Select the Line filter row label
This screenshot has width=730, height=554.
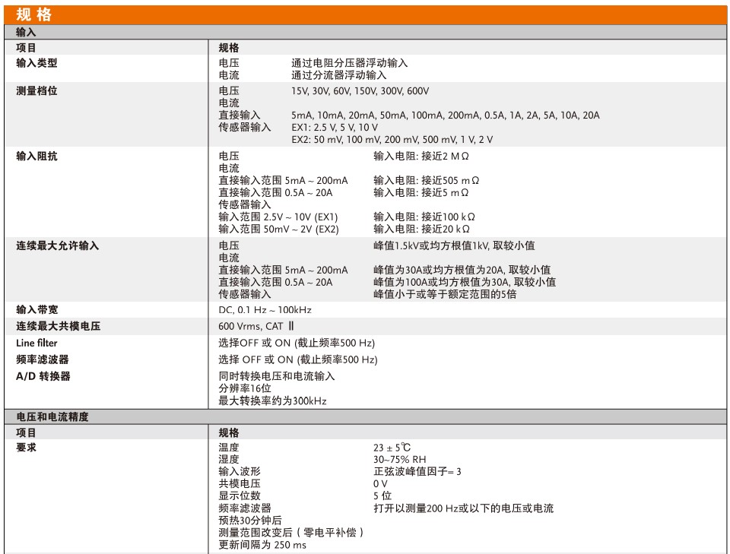pos(36,343)
